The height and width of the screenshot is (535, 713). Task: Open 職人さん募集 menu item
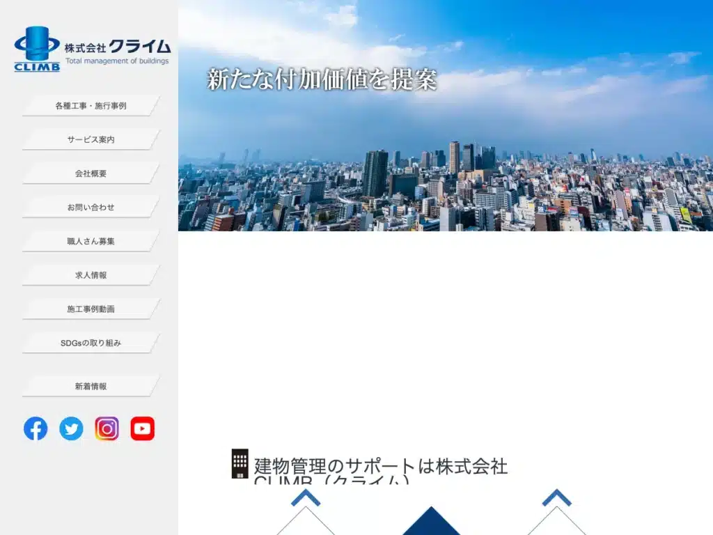(91, 241)
